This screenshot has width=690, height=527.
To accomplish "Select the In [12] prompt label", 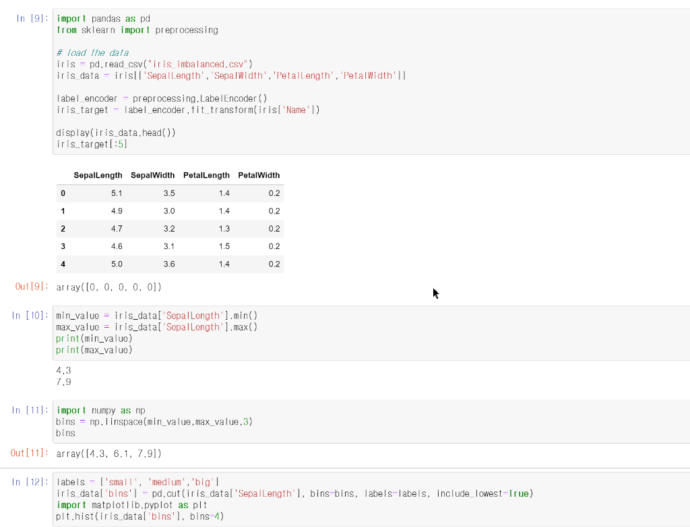I will pyautogui.click(x=30, y=482).
